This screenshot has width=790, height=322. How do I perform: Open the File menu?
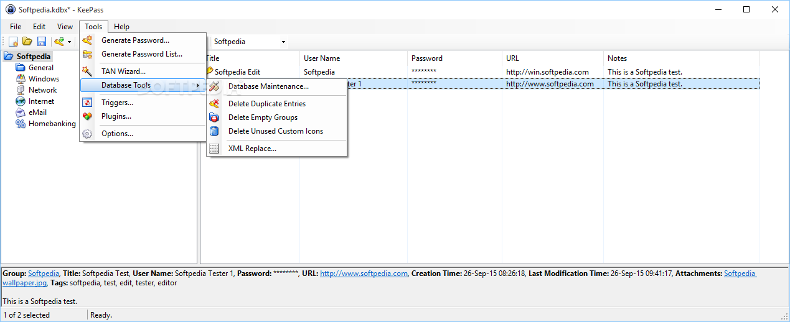[16, 27]
